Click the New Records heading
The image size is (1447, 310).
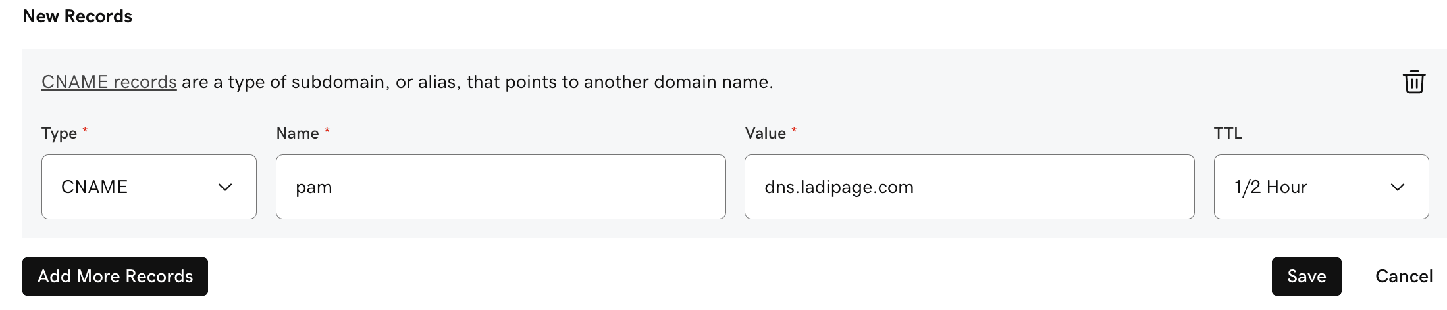click(x=78, y=16)
